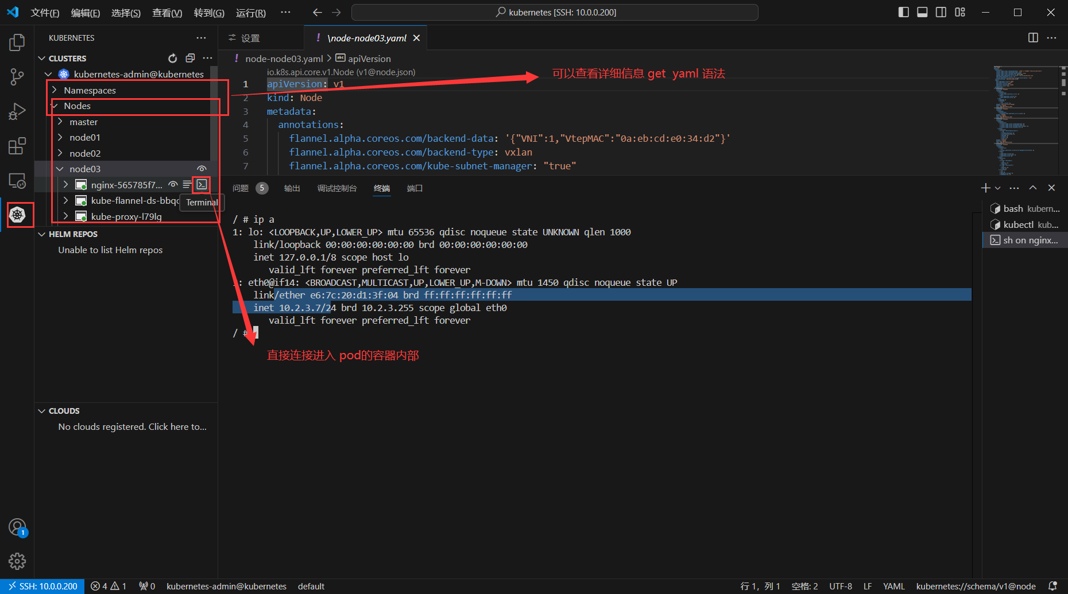Collapse node03 in cluster tree
This screenshot has width=1068, height=594.
click(x=60, y=169)
